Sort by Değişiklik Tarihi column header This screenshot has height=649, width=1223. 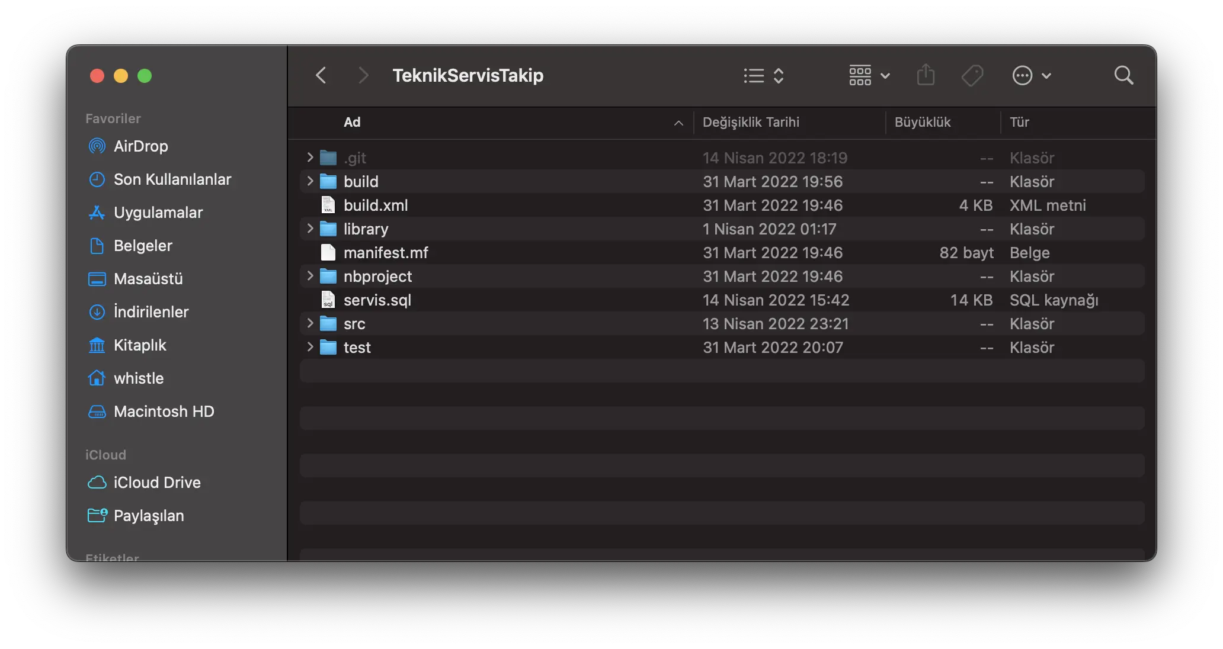[790, 123]
